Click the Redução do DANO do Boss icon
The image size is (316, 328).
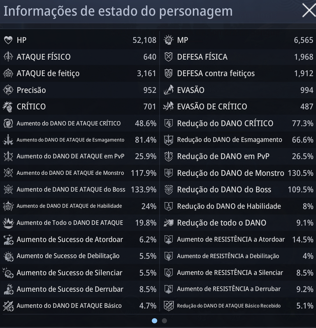point(169,189)
